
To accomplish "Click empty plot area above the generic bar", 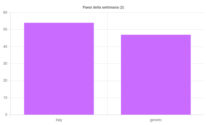I will pyautogui.click(x=156, y=24).
